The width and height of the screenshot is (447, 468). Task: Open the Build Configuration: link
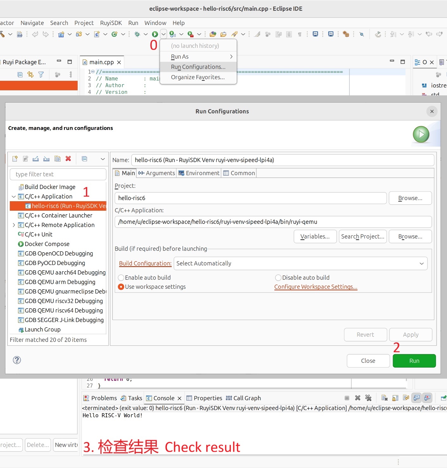145,264
